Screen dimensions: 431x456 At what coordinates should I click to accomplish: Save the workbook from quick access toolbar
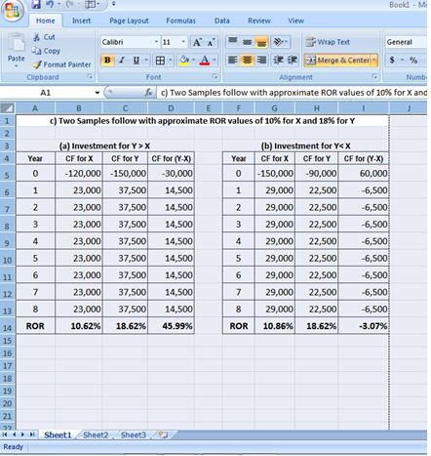(x=36, y=4)
